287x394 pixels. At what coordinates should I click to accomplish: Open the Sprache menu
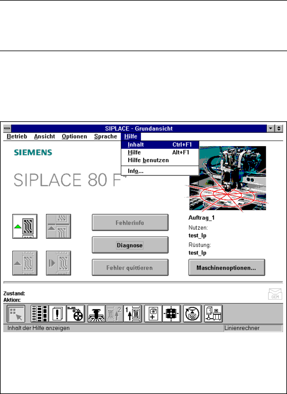click(x=106, y=136)
